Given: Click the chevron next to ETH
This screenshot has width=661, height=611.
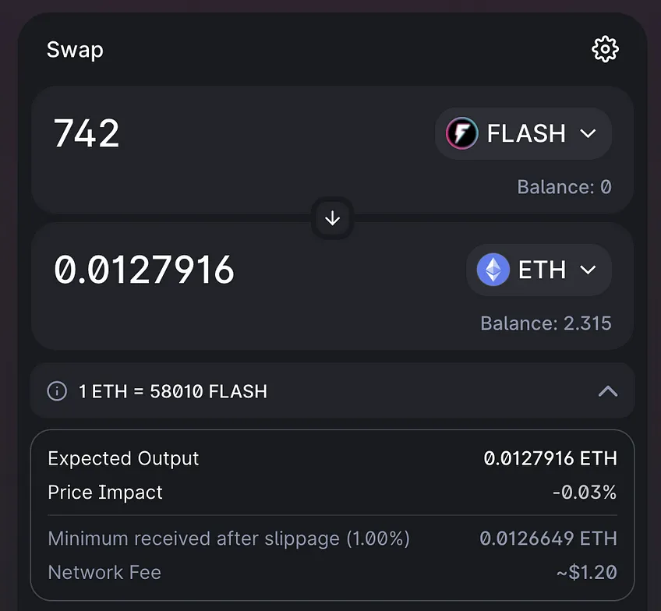Looking at the screenshot, I should tap(588, 270).
